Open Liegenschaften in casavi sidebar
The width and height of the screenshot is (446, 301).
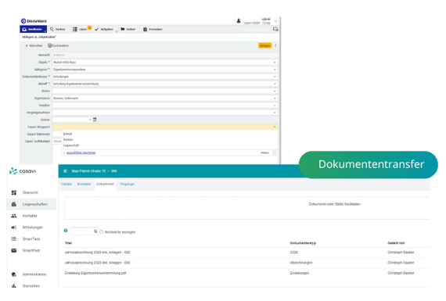pyautogui.click(x=31, y=204)
